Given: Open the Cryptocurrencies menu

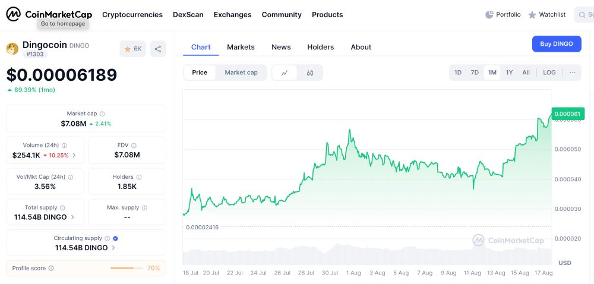Looking at the screenshot, I should pyautogui.click(x=132, y=14).
